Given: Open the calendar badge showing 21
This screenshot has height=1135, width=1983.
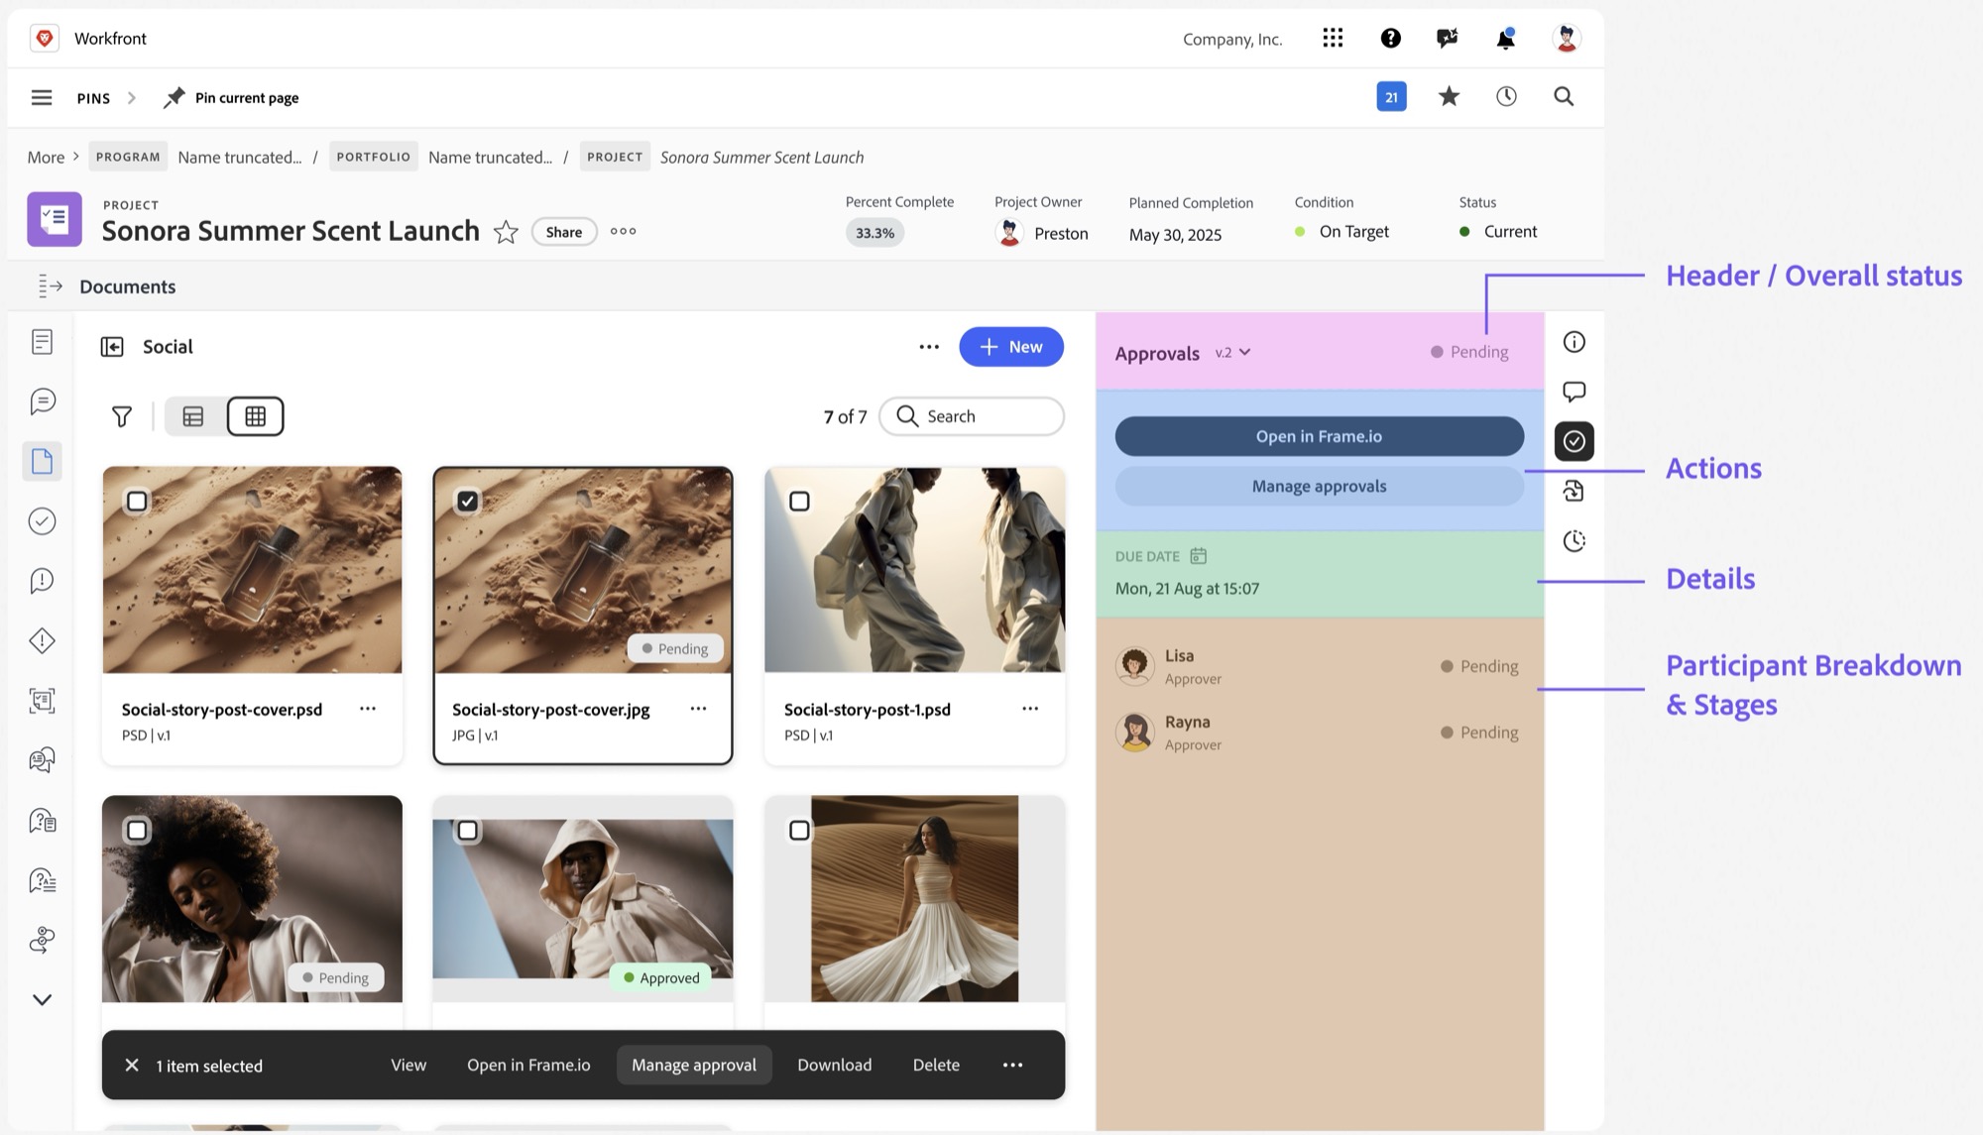Looking at the screenshot, I should point(1391,96).
